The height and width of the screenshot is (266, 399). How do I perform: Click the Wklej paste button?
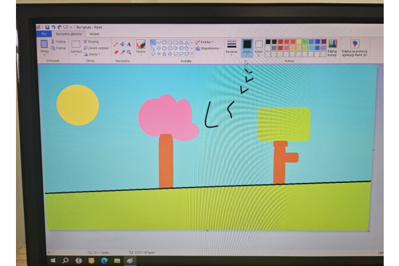click(45, 46)
